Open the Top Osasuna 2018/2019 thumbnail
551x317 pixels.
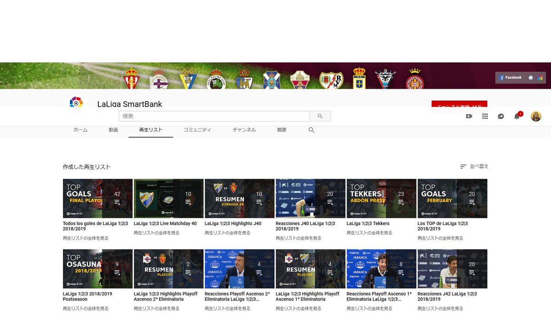tap(98, 269)
